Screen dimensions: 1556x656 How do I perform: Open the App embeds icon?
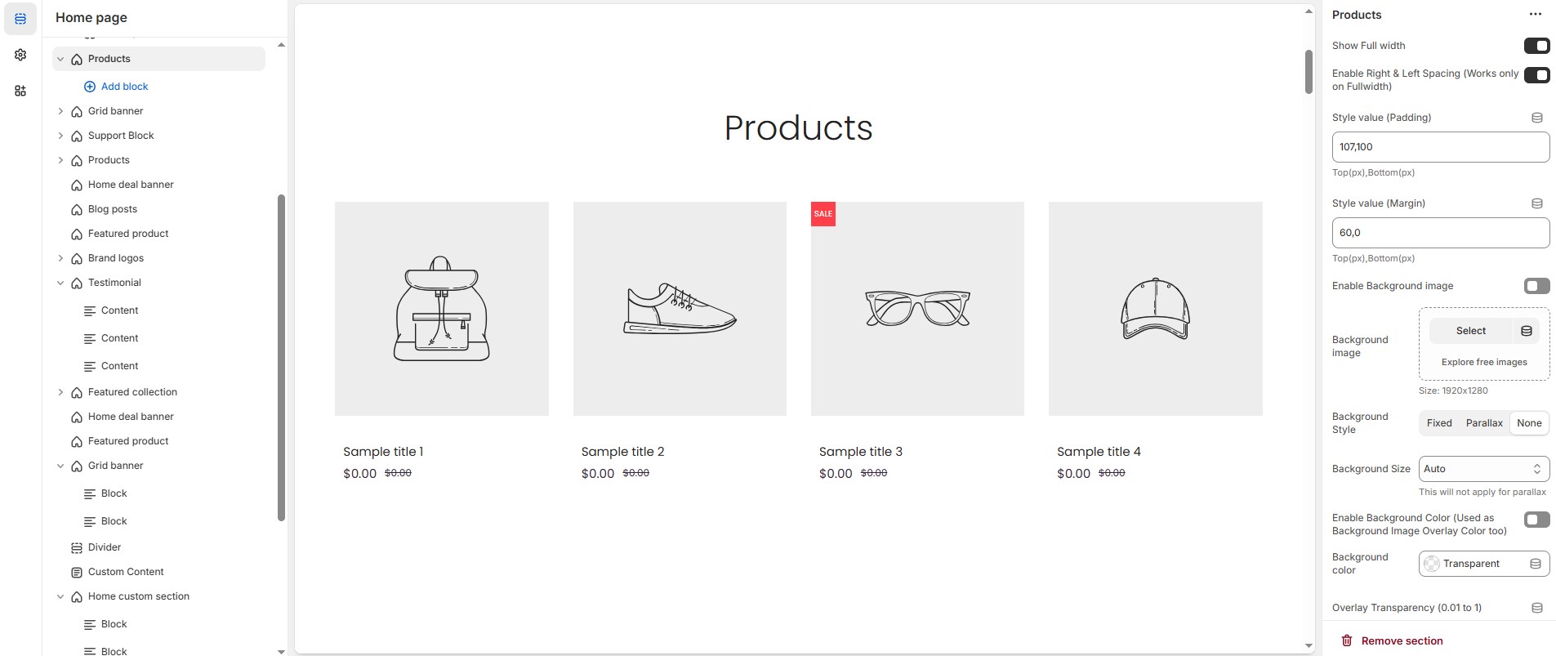pyautogui.click(x=20, y=91)
